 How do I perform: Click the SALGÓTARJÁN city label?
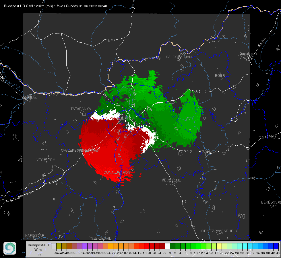click(179, 57)
